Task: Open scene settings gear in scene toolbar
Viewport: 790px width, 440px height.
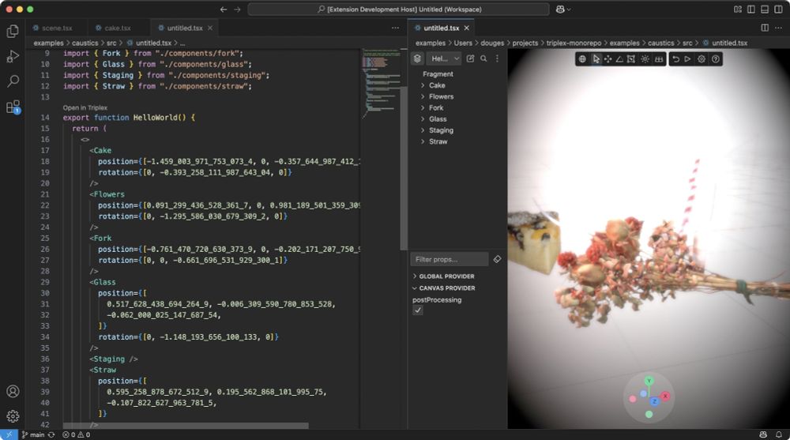Action: tap(702, 59)
